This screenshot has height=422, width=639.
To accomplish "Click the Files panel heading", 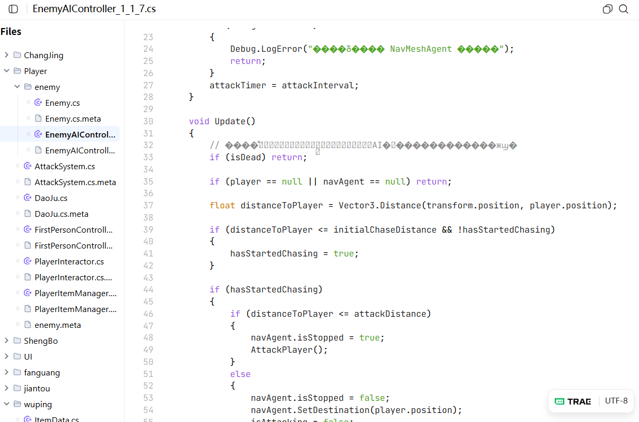I will (x=11, y=32).
